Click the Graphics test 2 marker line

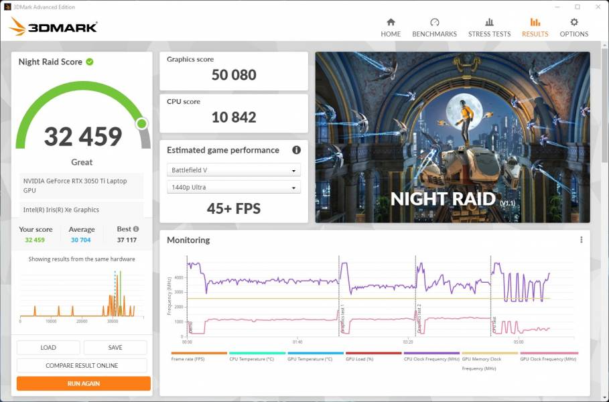tap(415, 296)
